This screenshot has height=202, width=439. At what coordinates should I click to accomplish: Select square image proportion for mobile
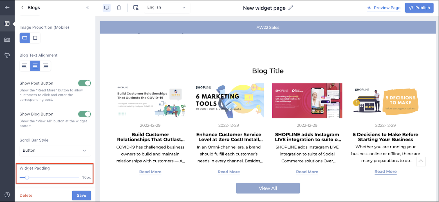[35, 38]
